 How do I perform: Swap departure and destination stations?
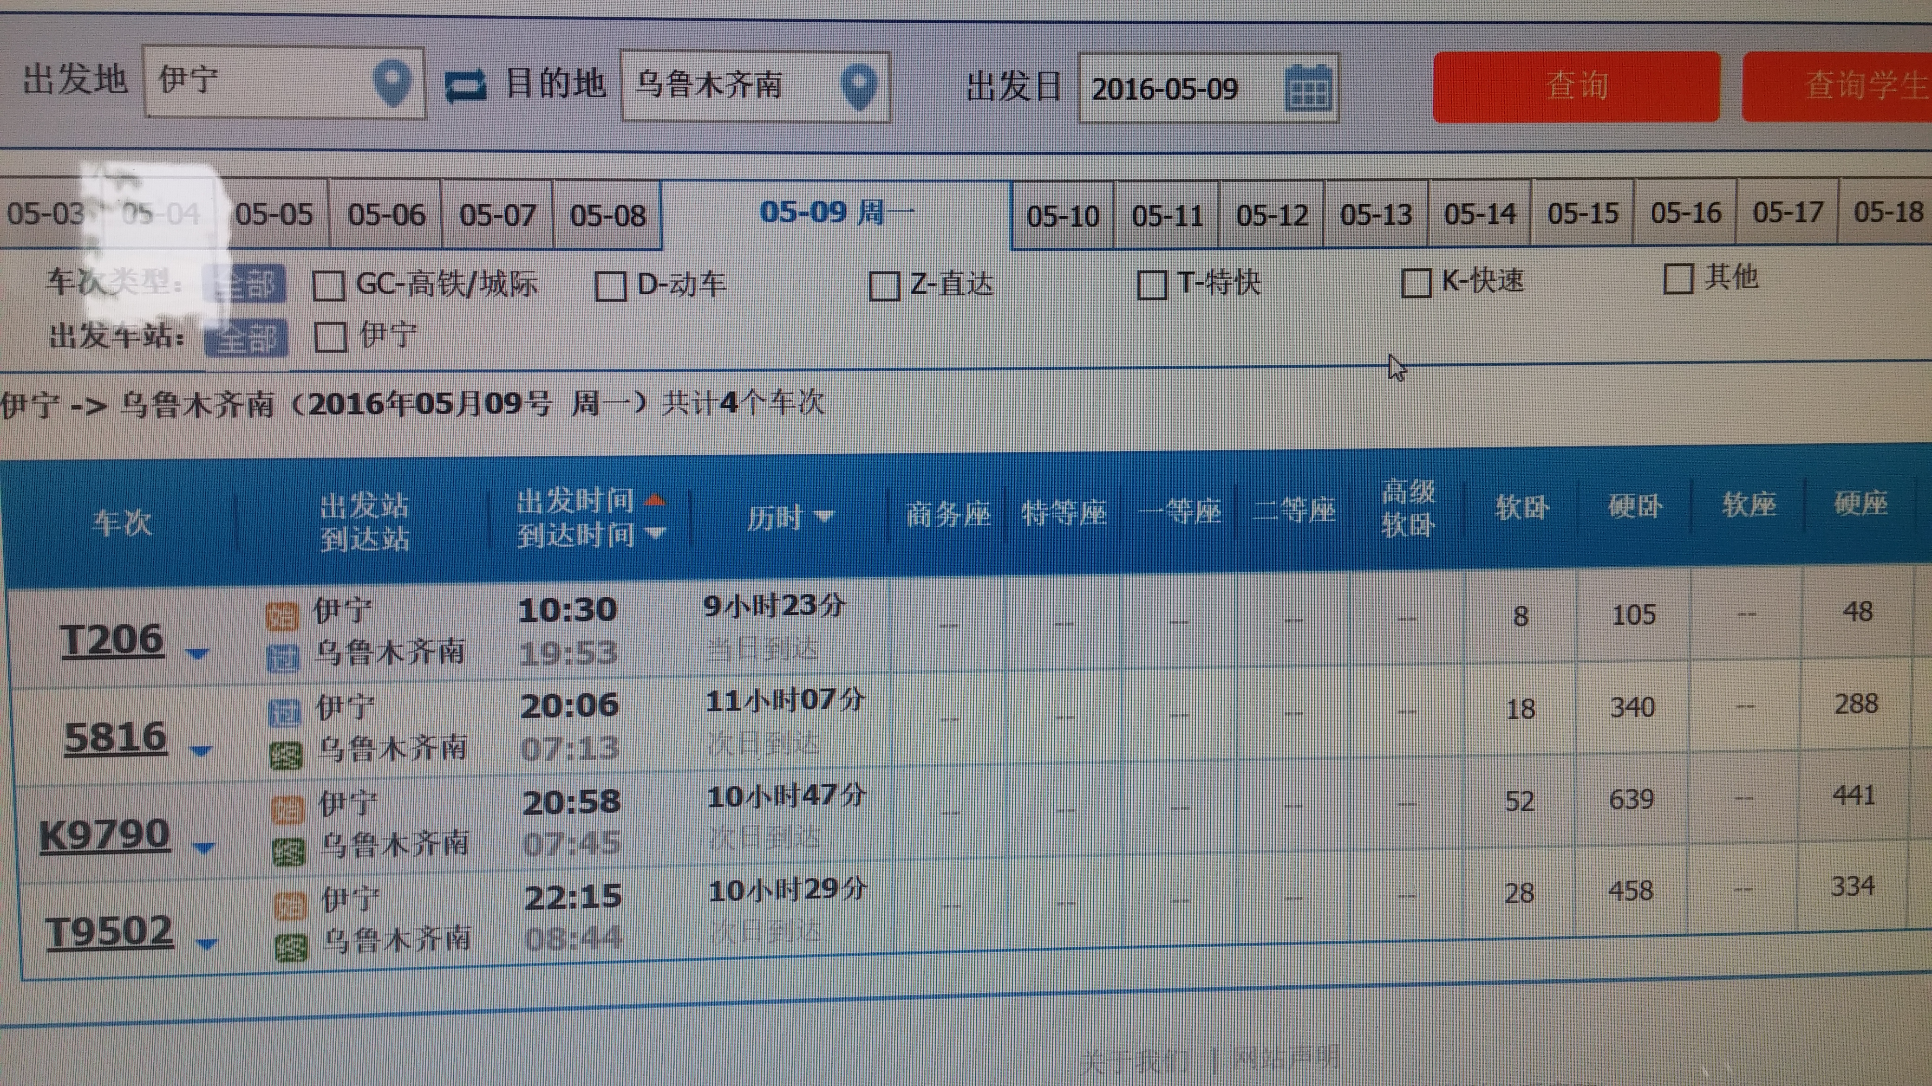[x=465, y=85]
